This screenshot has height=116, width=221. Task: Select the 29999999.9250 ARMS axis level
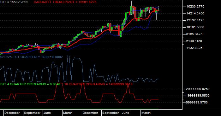(198, 89)
